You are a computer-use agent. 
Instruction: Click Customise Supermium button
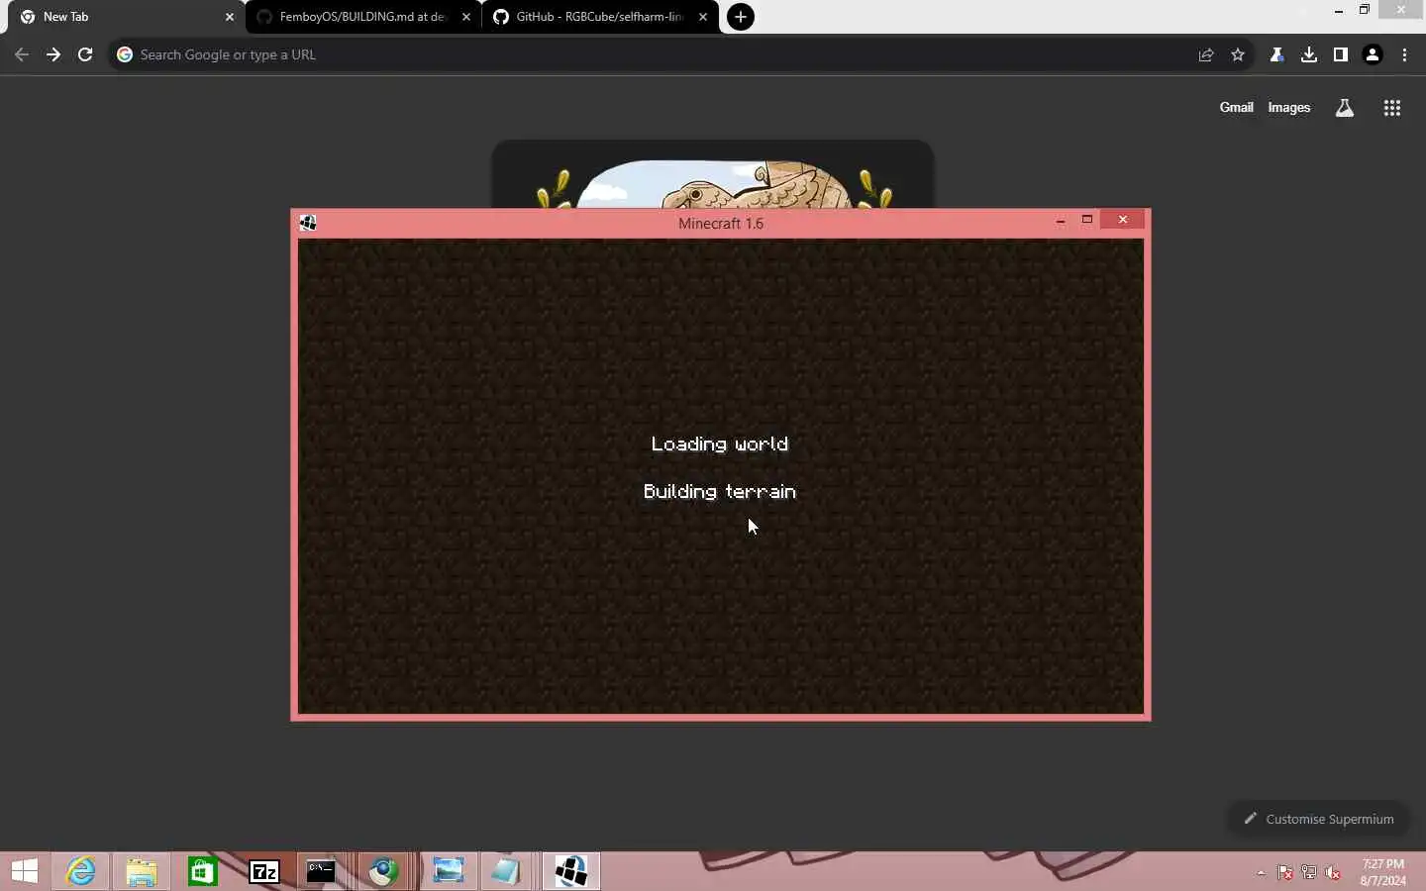coord(1318,819)
